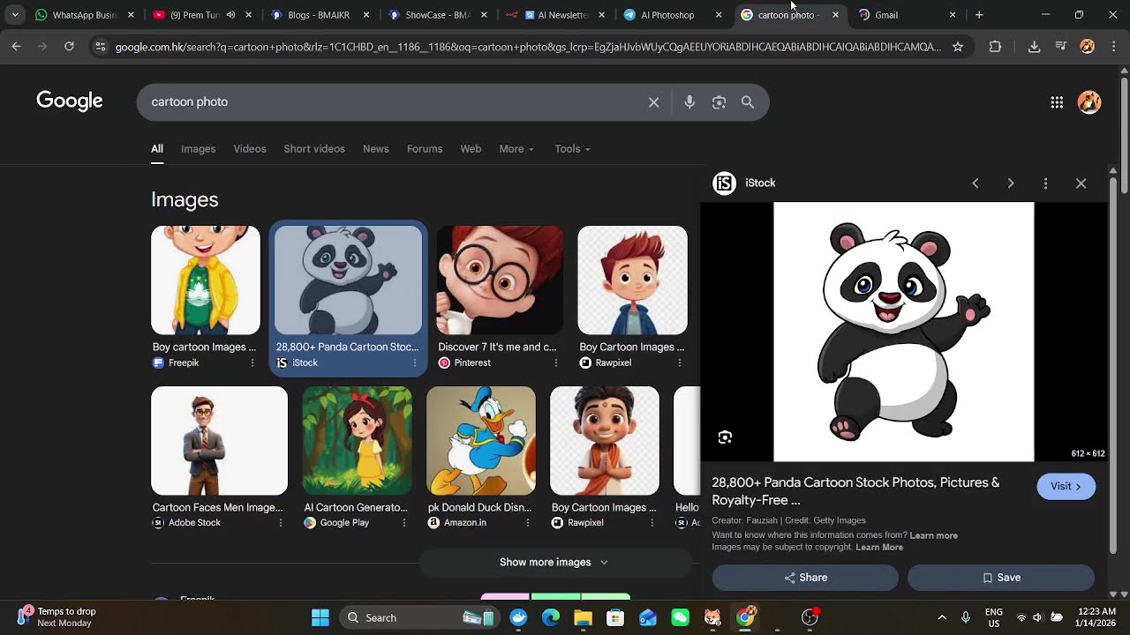This screenshot has height=635, width=1130.
Task: Submit search with magnifying glass icon
Action: click(748, 102)
